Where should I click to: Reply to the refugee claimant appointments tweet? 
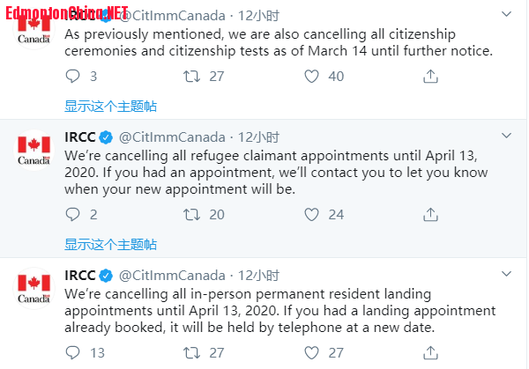(x=72, y=214)
